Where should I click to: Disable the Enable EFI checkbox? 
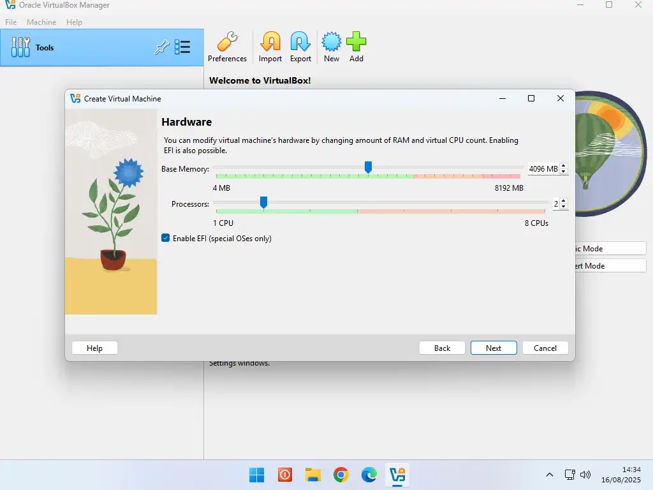click(166, 239)
